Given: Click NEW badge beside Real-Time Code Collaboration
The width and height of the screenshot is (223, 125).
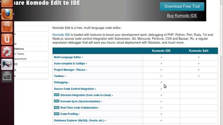Looking at the screenshot, I should point(56,107).
